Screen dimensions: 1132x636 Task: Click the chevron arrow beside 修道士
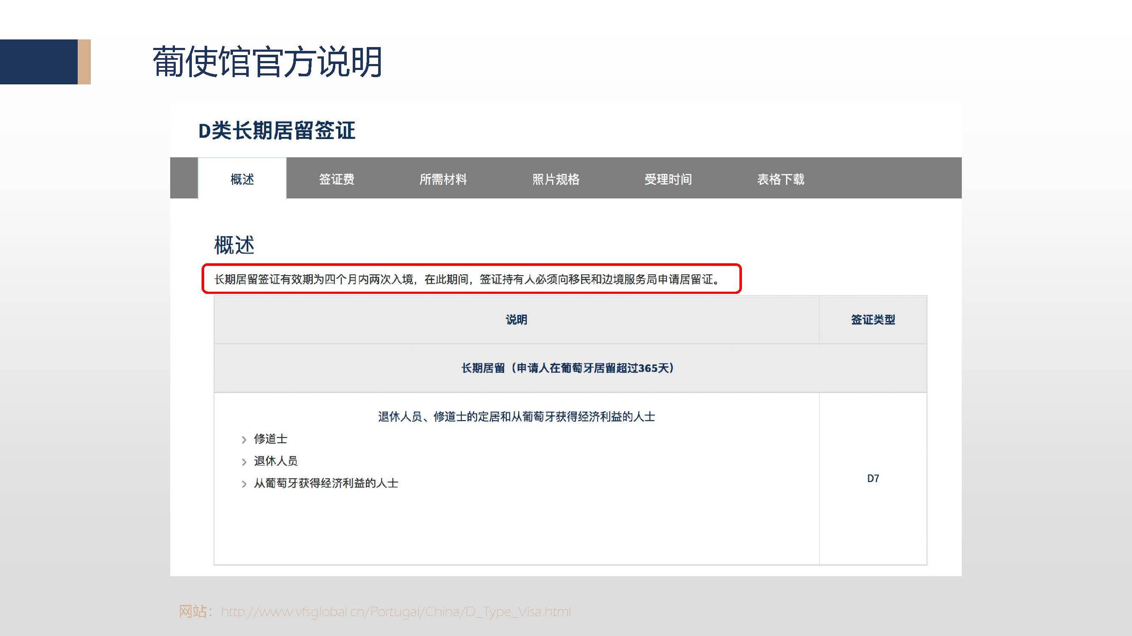tap(244, 439)
